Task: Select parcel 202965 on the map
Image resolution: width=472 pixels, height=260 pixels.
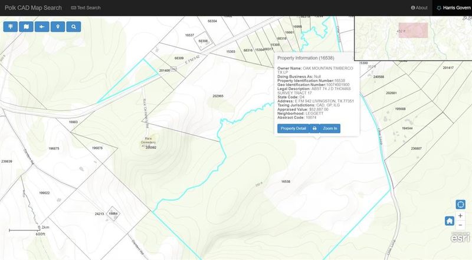Action: tap(218, 95)
